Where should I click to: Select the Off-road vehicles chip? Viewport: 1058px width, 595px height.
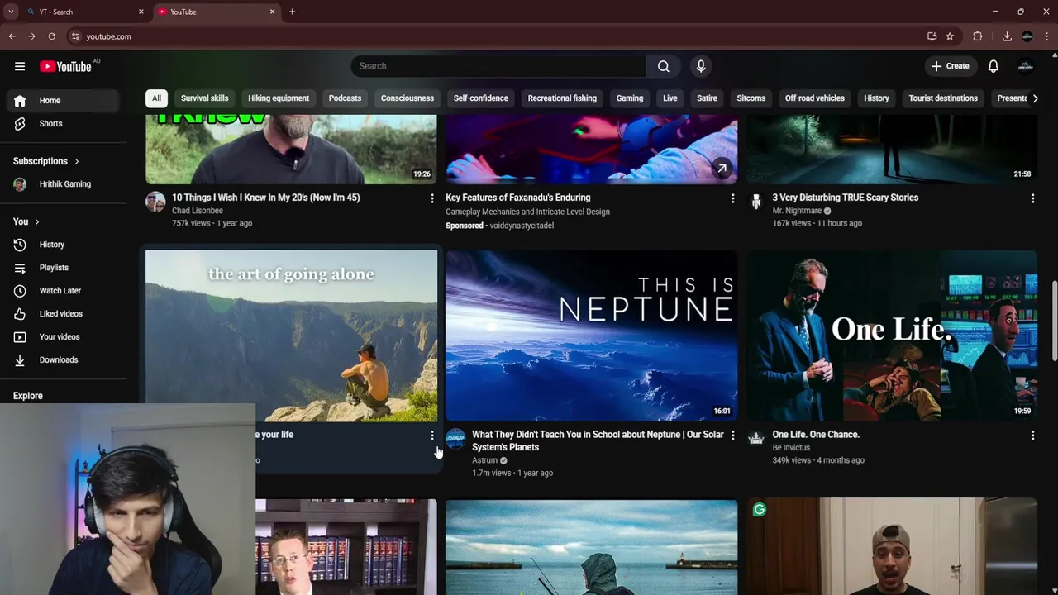click(x=815, y=98)
